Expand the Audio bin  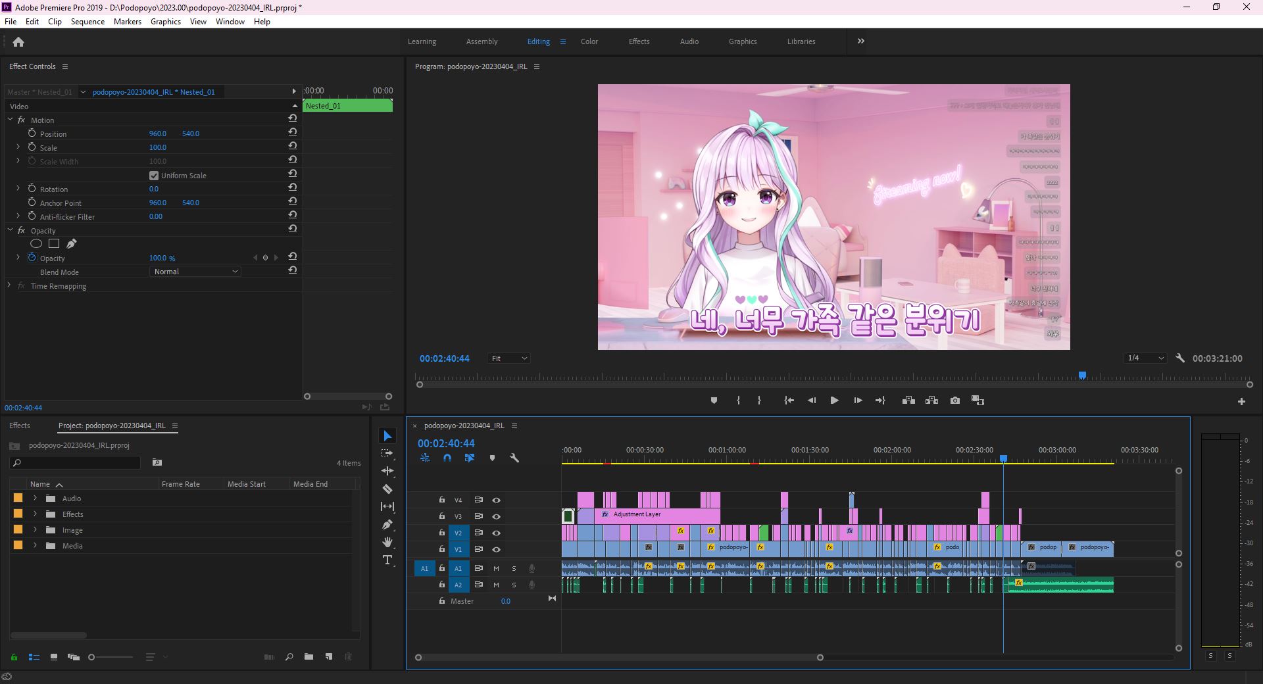pos(35,498)
